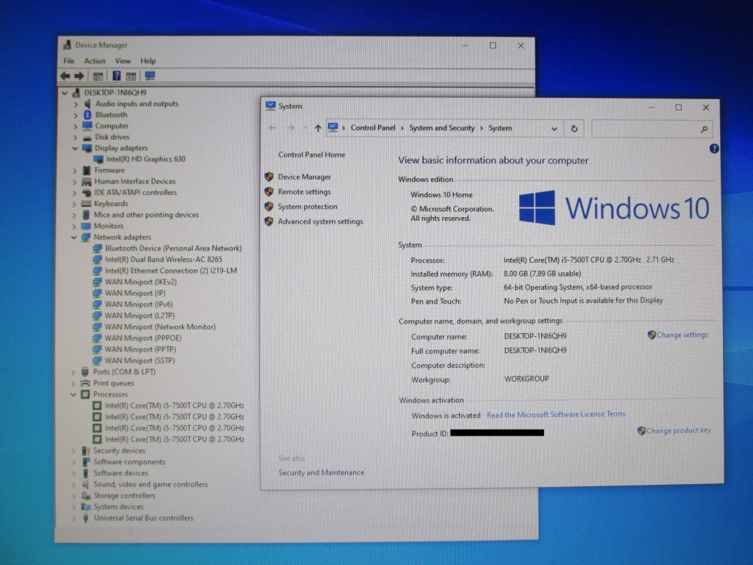This screenshot has height=565, width=753.
Task: Select the Bluetooth category icon in Device Manager
Action: [x=88, y=115]
